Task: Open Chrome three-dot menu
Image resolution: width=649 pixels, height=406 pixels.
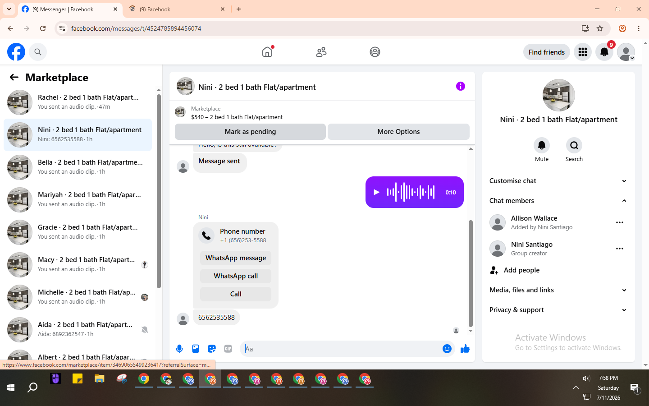Action: pos(639,28)
